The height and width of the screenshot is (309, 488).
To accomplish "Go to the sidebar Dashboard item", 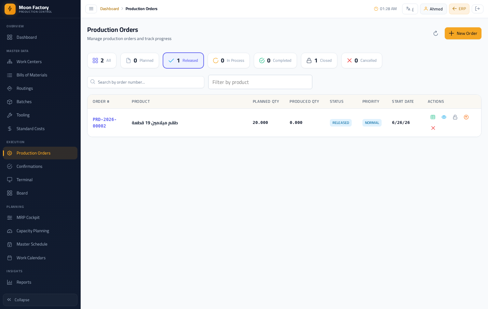I will point(40,37).
